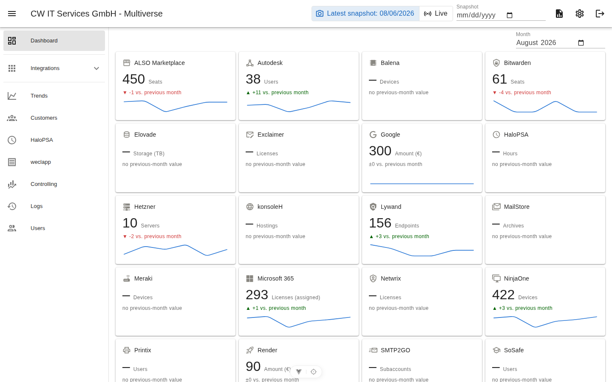Click the Render rocket icon
Image resolution: width=612 pixels, height=382 pixels.
click(x=250, y=350)
